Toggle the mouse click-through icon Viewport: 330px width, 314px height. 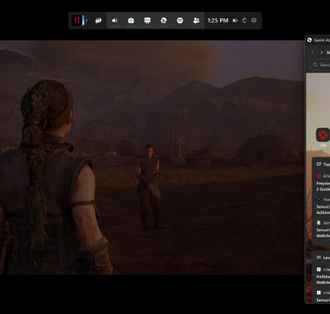244,21
